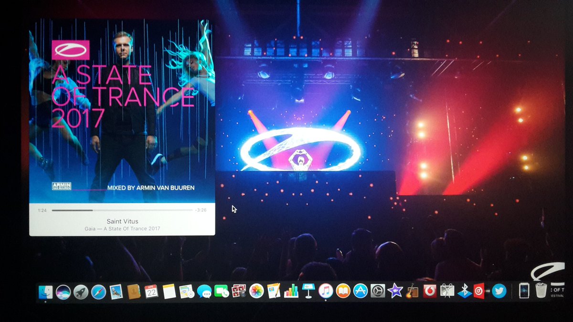The image size is (573, 322).
Task: Click remaining time -3:26 in MiniPlayer
Action: pyautogui.click(x=201, y=210)
